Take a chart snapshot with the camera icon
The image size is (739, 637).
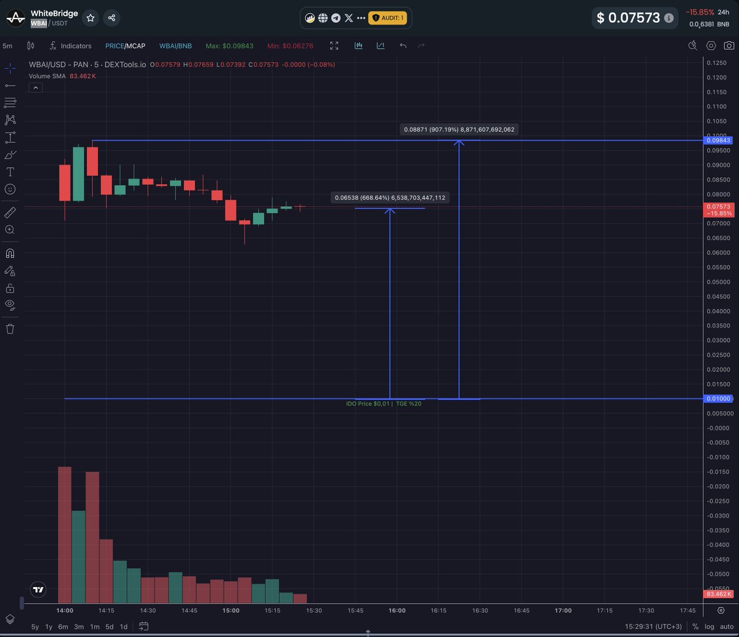[x=729, y=46]
